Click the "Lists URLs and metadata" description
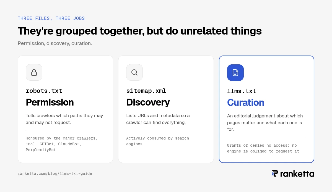Image resolution: width=332 pixels, height=192 pixels. [x=158, y=119]
